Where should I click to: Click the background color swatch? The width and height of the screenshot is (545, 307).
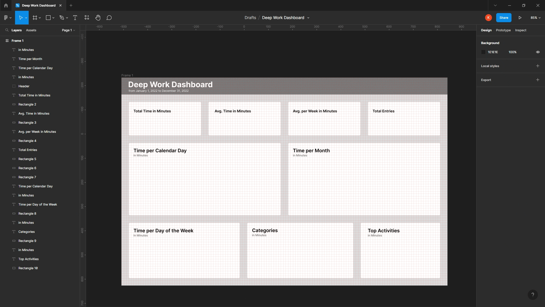tap(483, 52)
